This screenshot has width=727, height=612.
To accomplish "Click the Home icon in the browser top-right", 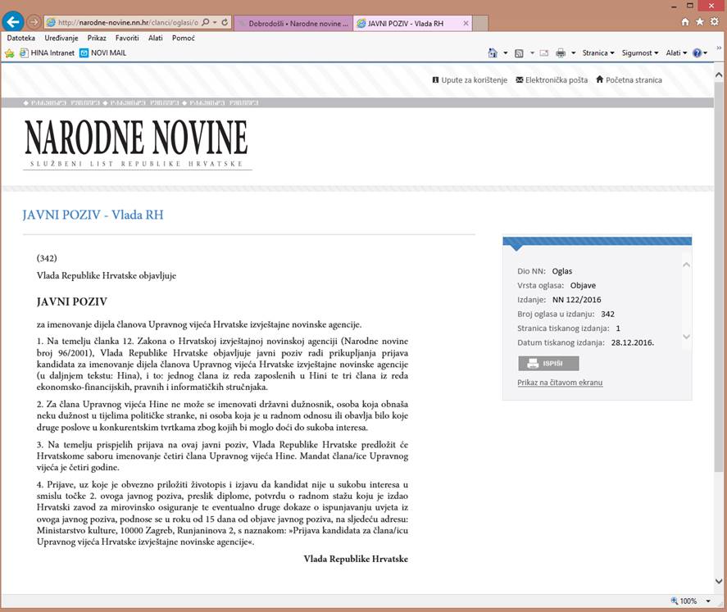I will coord(686,22).
